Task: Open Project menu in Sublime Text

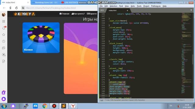Action: [146, 6]
